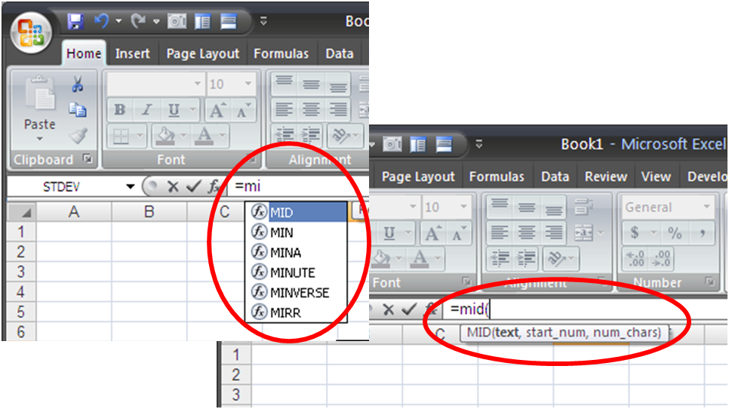
Task: Select MINUTE from the autocomplete list
Action: [x=296, y=272]
